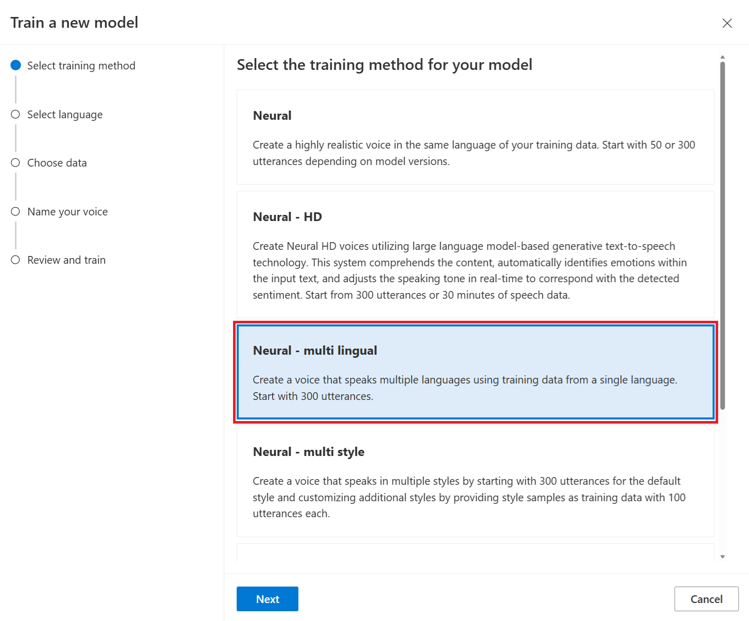Viewport: 749px width, 621px height.
Task: Click the Review and train step circle
Action: (16, 260)
